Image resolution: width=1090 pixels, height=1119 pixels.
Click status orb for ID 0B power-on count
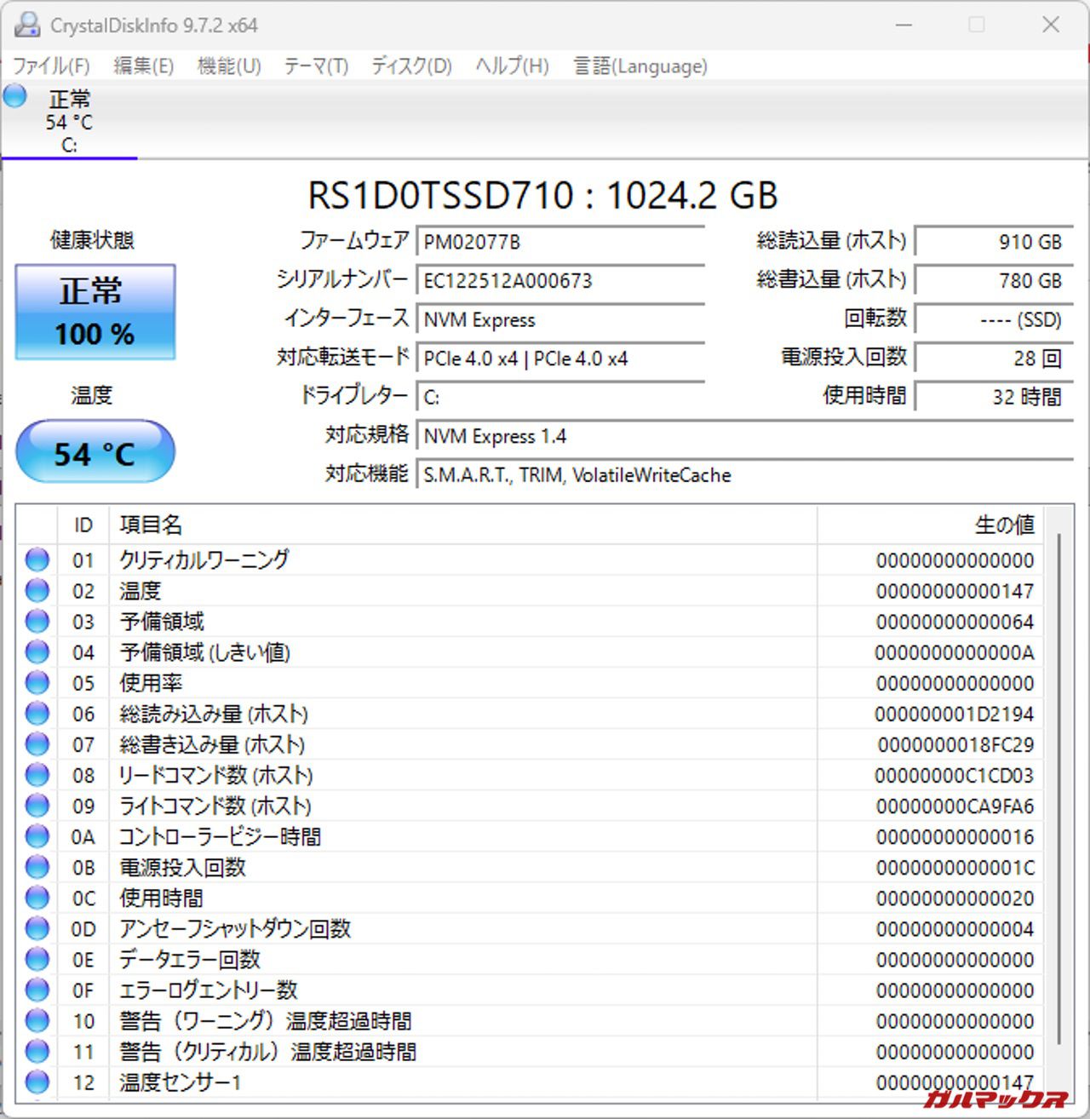(37, 867)
